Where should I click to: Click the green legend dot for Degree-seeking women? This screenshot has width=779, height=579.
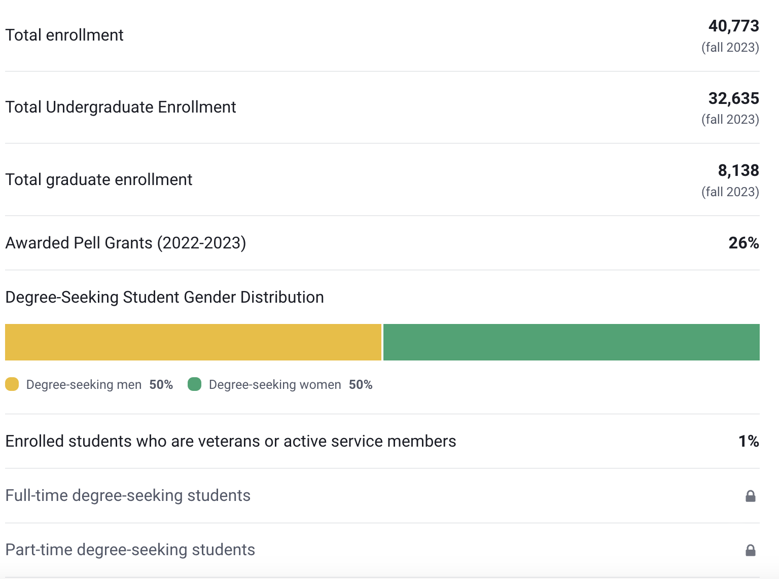point(194,384)
